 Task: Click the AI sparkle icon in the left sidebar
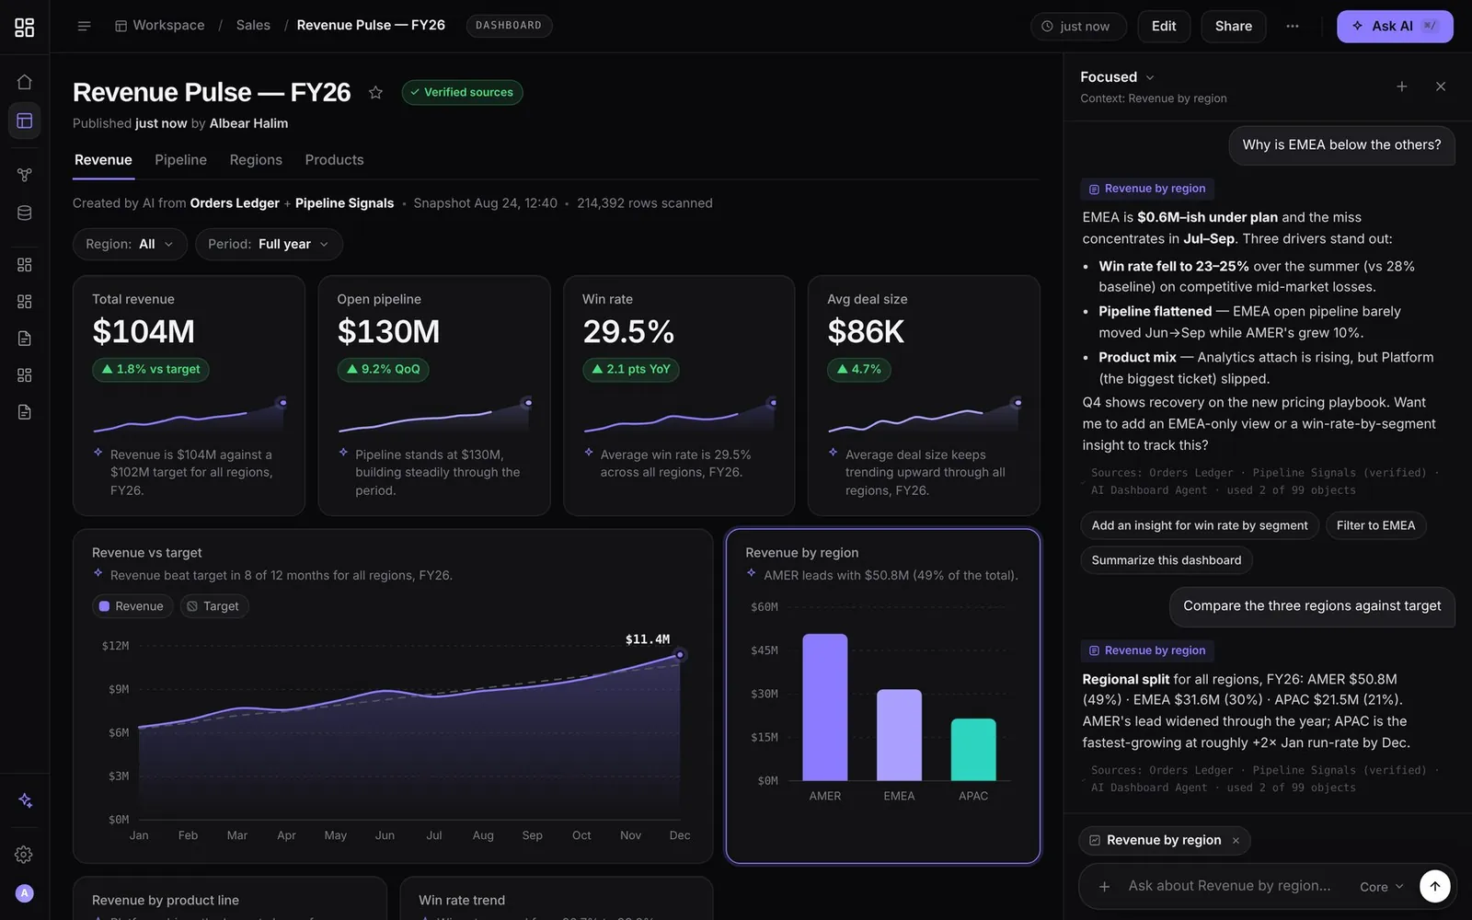pos(25,800)
